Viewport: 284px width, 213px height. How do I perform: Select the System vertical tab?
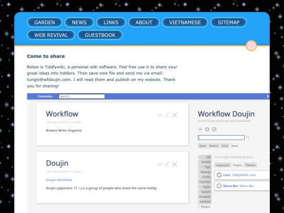205,191
